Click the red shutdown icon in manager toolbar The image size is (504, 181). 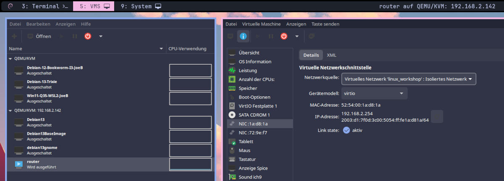(x=88, y=36)
